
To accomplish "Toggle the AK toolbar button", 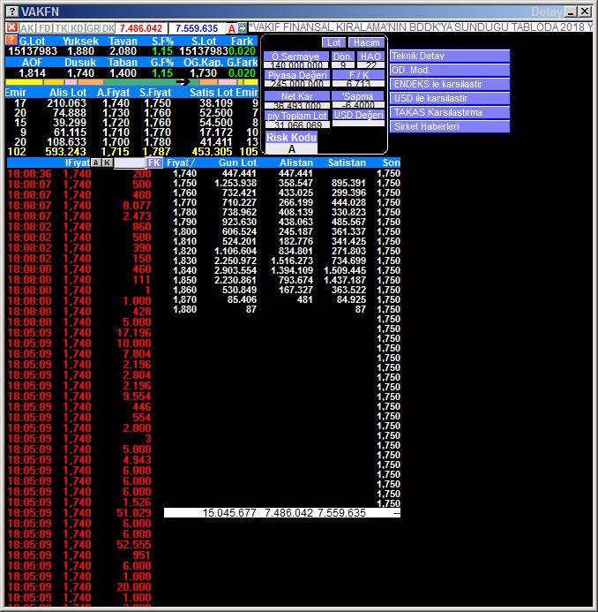I will (26, 28).
